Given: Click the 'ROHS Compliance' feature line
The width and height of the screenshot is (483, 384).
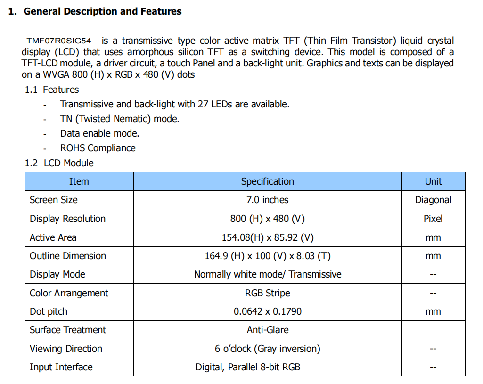Looking at the screenshot, I should 98,148.
